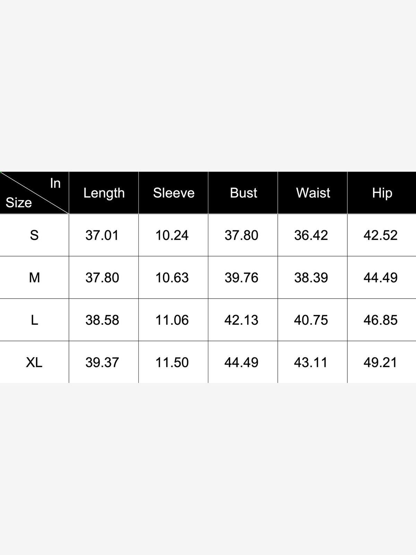Click the 42.52 hip value

pyautogui.click(x=381, y=235)
